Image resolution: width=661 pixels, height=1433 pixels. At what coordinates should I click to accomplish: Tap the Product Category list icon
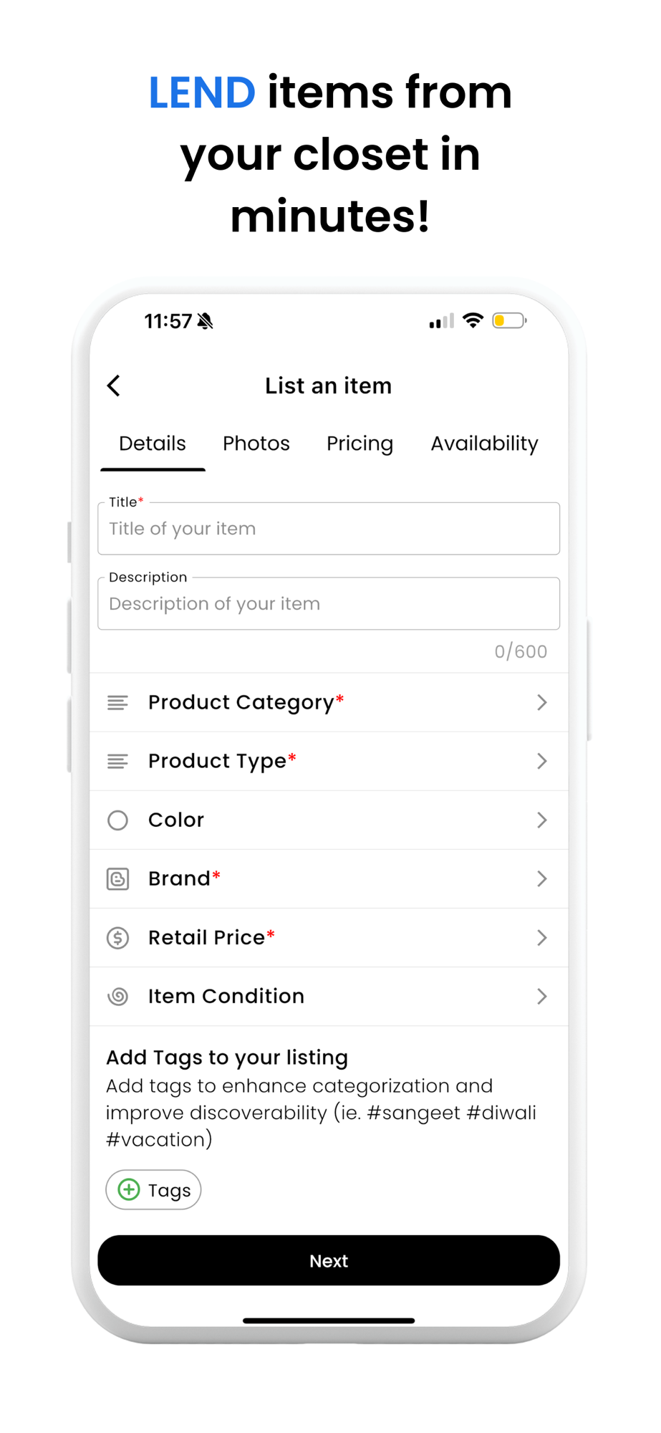117,703
